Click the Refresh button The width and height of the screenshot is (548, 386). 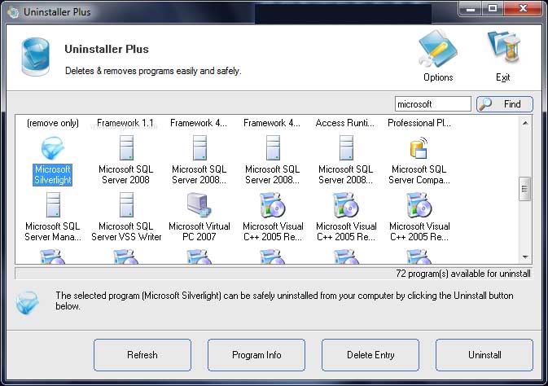pyautogui.click(x=142, y=355)
